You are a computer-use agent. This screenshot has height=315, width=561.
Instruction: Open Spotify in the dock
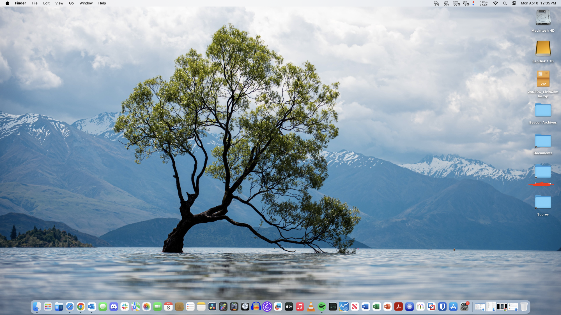pos(322,307)
